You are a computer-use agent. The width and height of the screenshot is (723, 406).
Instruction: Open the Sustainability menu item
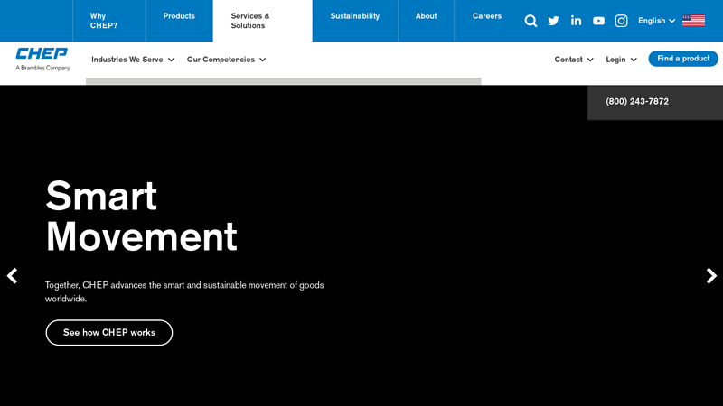pos(354,16)
